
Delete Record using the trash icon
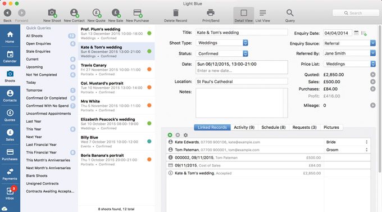176,13
